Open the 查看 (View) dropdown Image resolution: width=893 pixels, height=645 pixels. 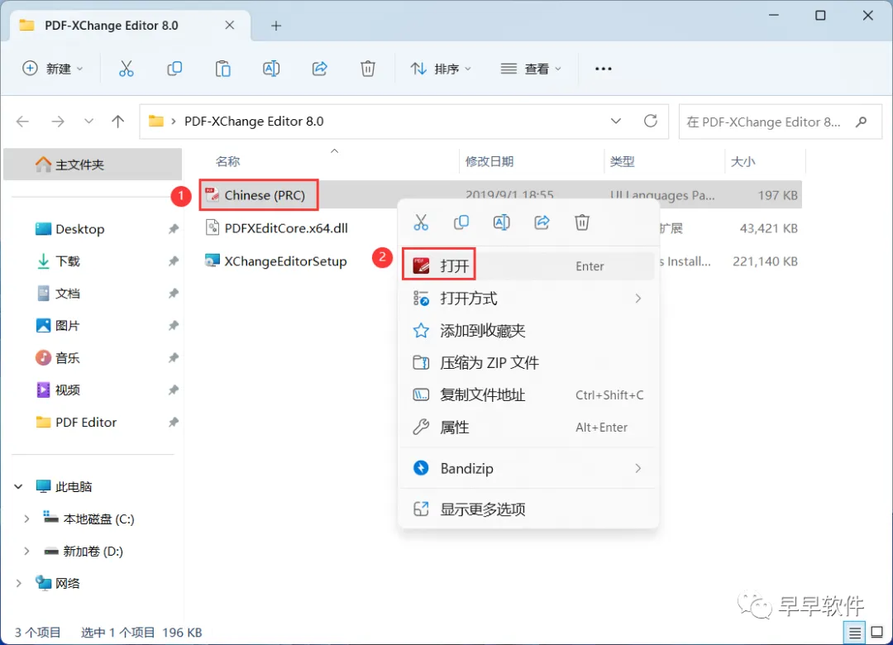[531, 69]
